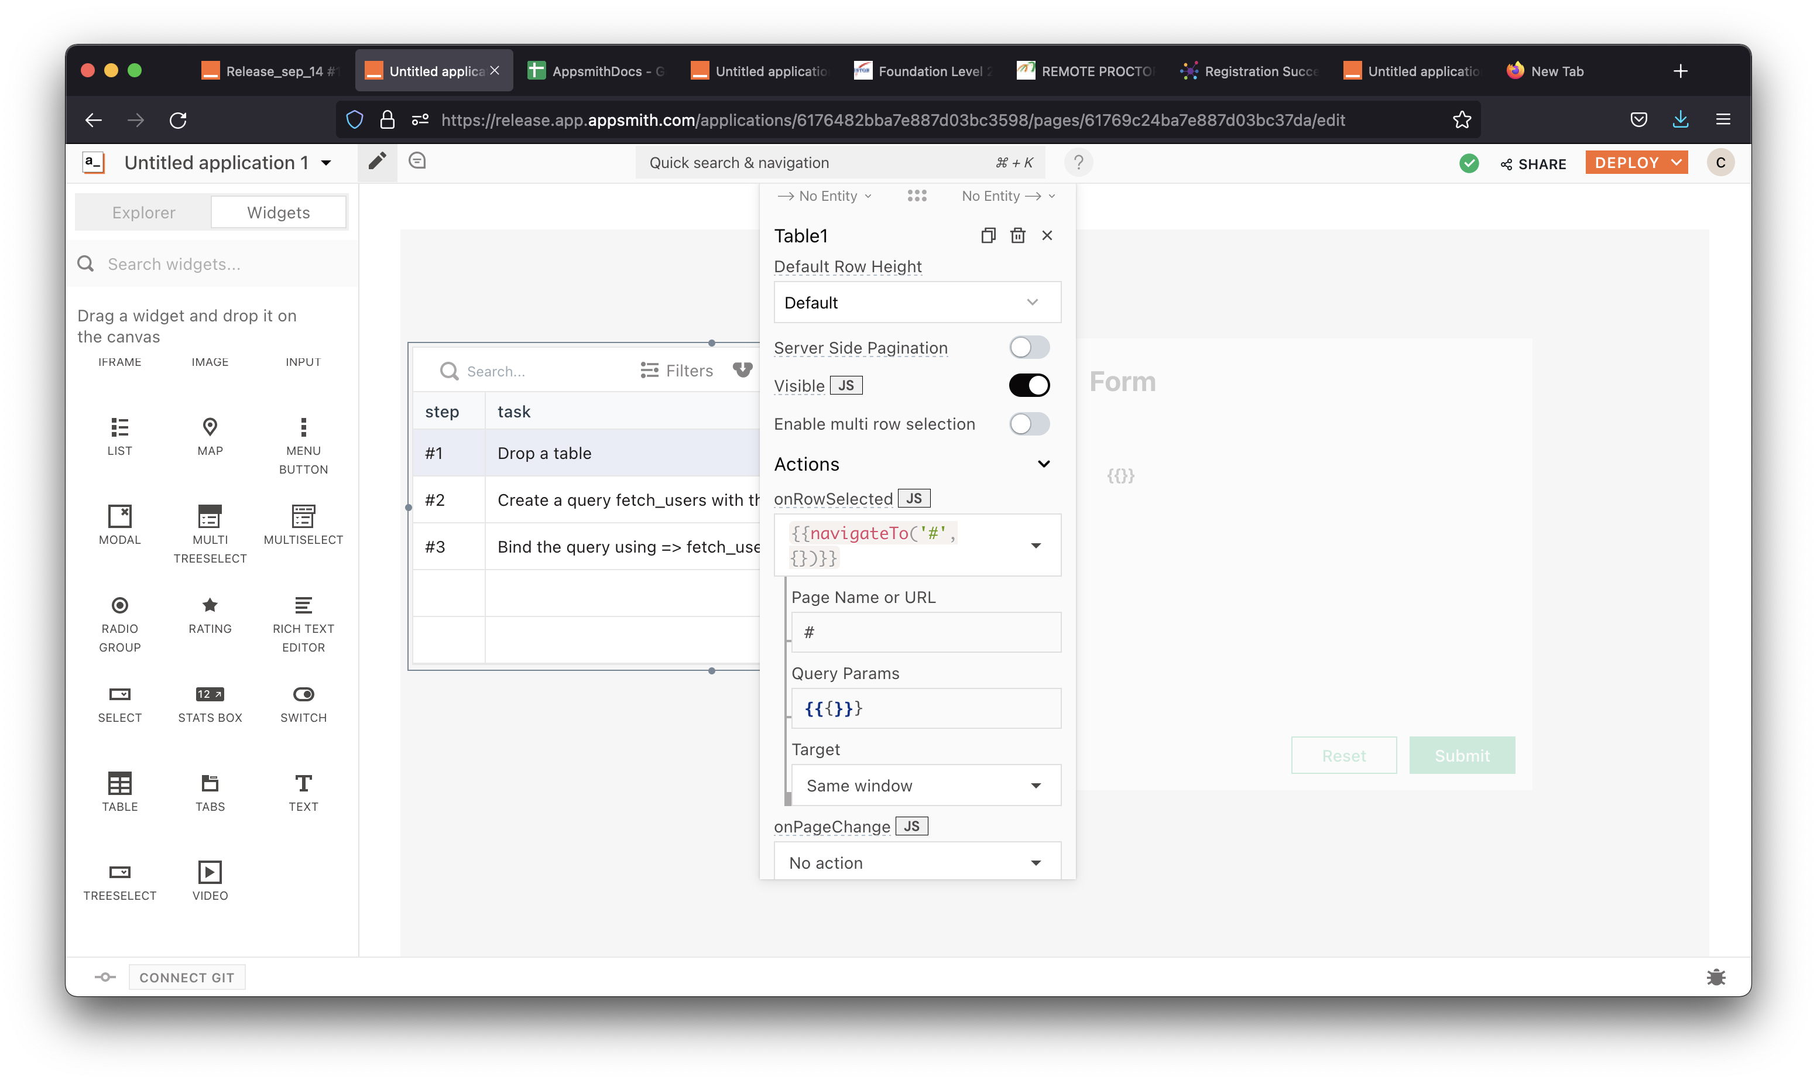Click the debugger bug icon in bottom bar
The image size is (1817, 1083).
click(x=1716, y=976)
